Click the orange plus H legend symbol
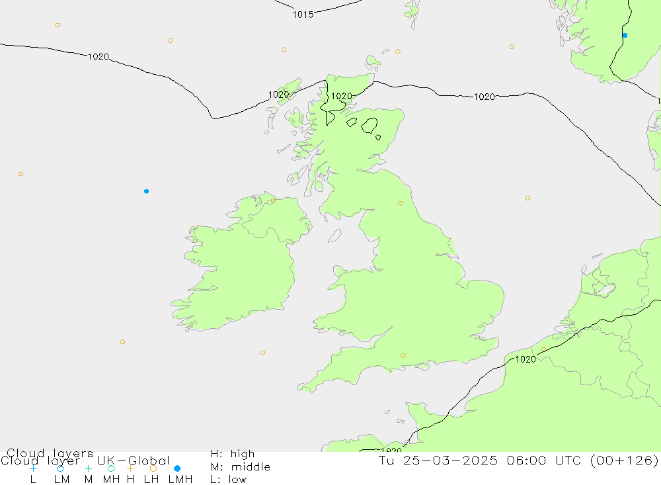 pyautogui.click(x=130, y=468)
